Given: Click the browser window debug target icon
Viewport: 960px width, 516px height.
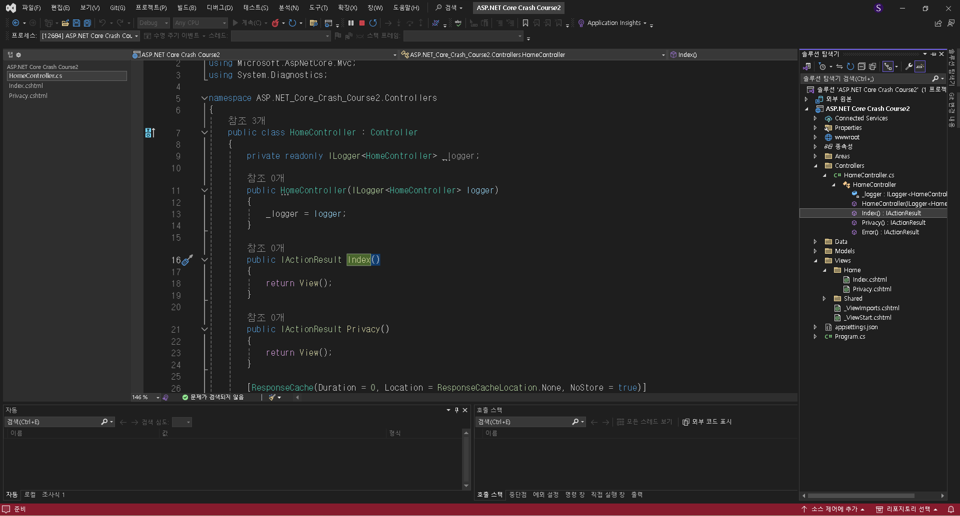Looking at the screenshot, I should coord(328,23).
